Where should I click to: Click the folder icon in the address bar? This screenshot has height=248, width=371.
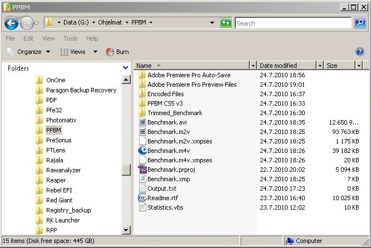49,22
